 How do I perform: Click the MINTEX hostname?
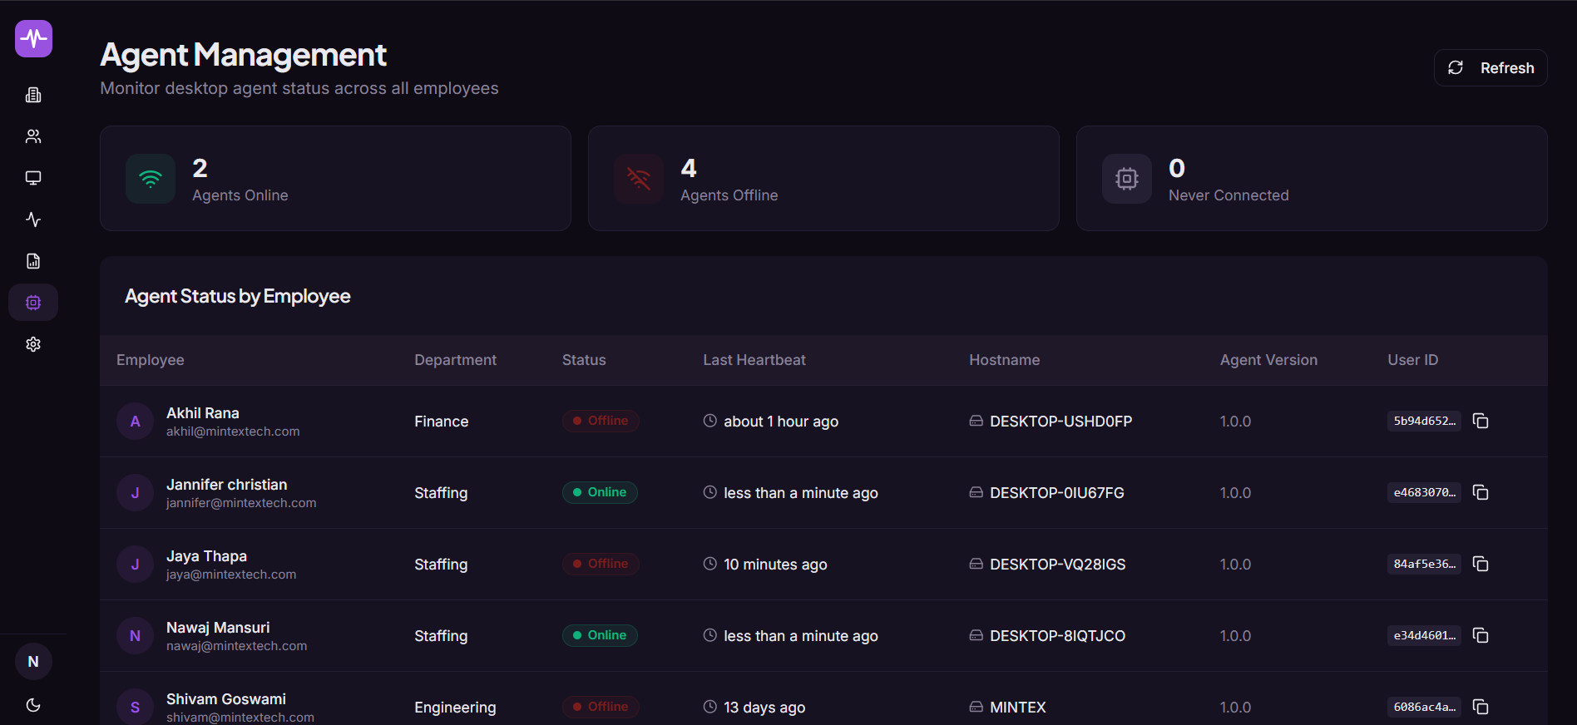coord(1018,708)
